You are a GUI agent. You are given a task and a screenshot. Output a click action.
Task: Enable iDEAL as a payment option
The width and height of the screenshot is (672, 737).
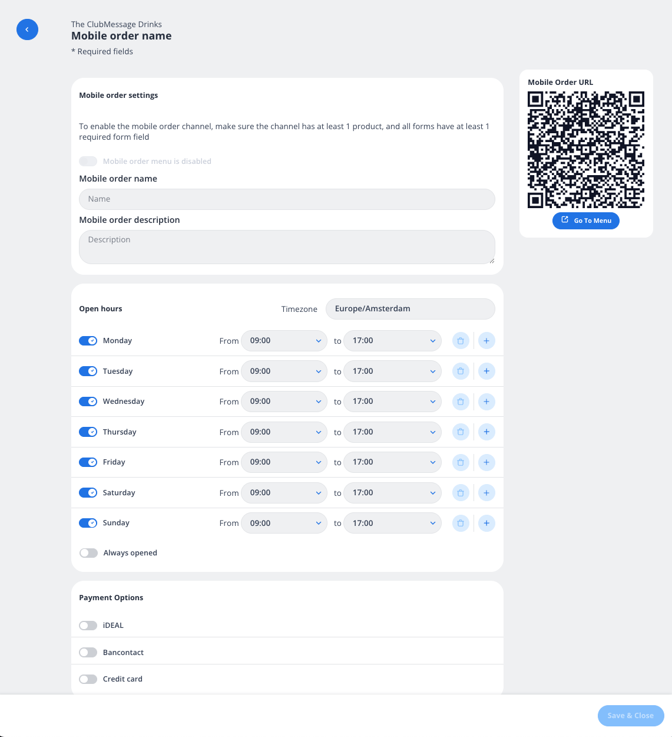[88, 625]
